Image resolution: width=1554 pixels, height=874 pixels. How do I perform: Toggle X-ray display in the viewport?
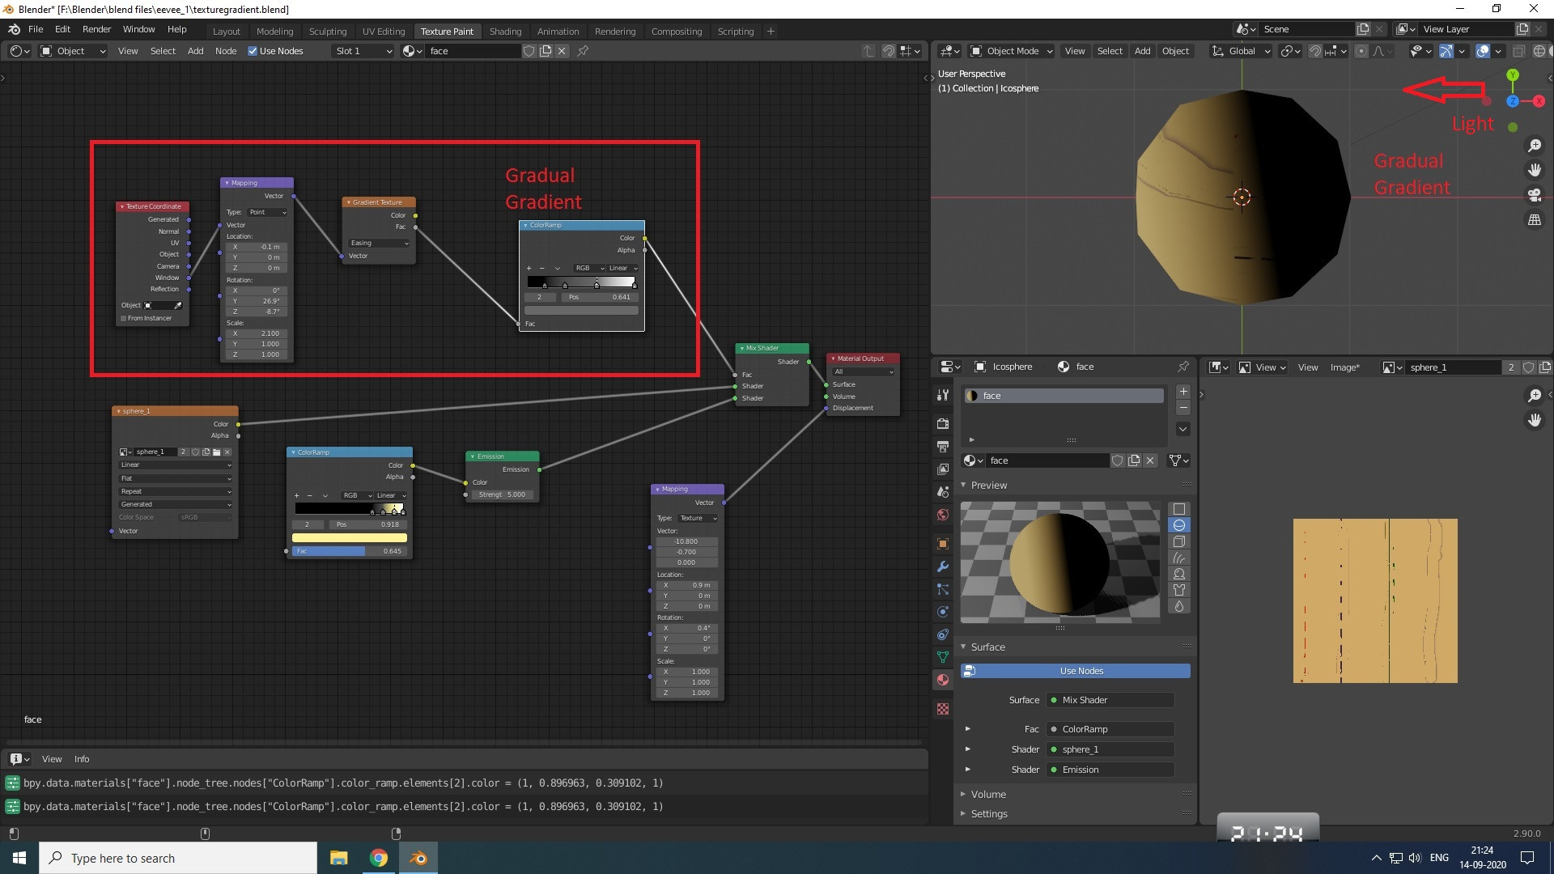click(x=1518, y=51)
